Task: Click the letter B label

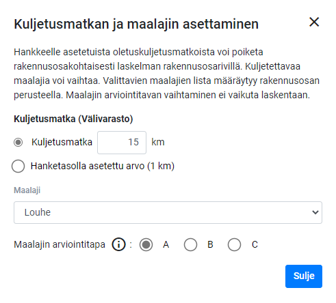Action: pos(210,244)
